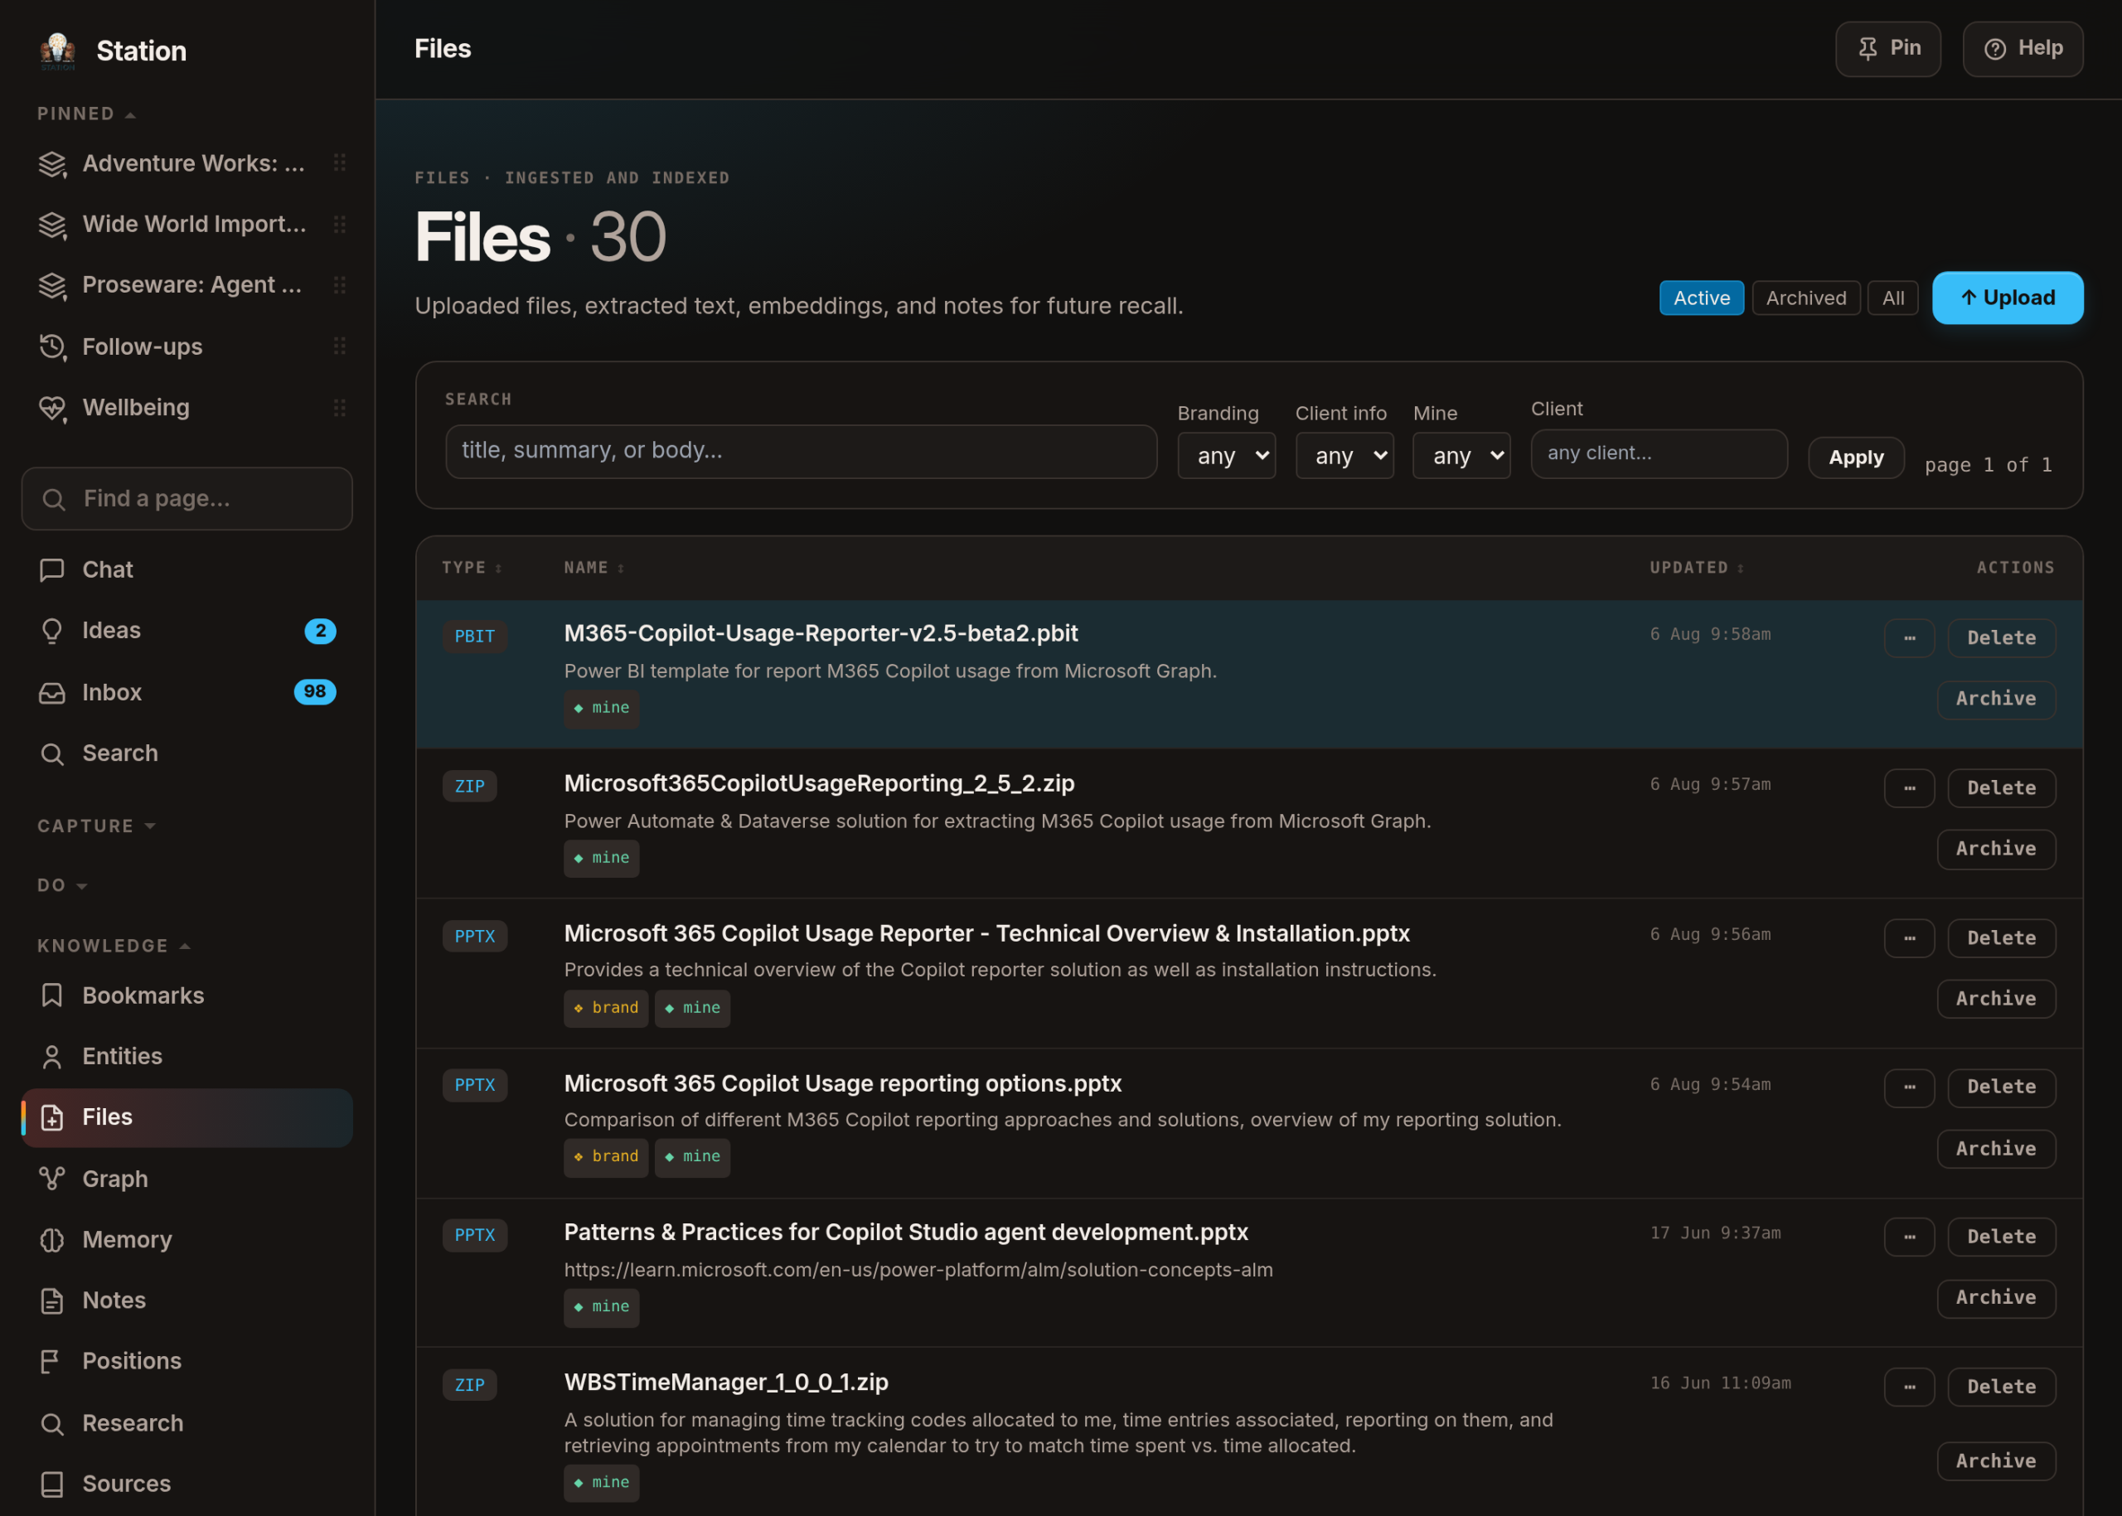This screenshot has height=1516, width=2122.
Task: Click the Upload button
Action: click(x=2007, y=298)
